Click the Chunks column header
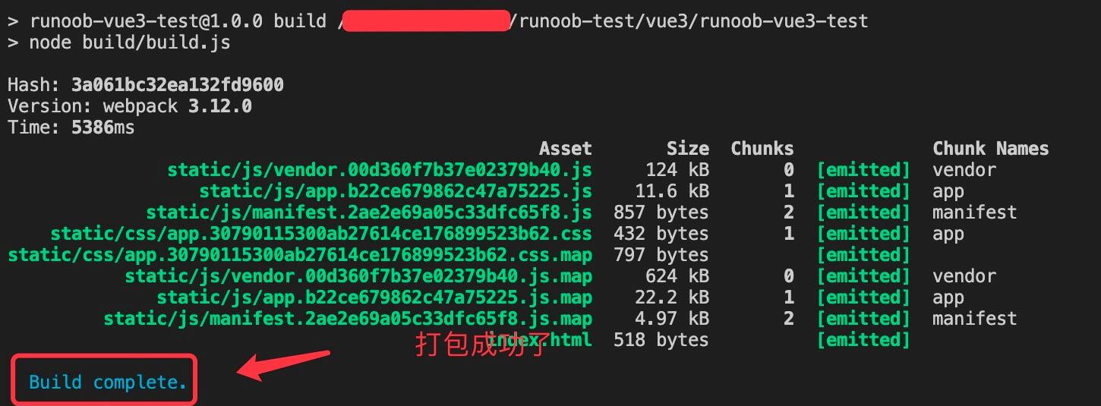Viewport: 1101px width, 406px height. point(762,149)
